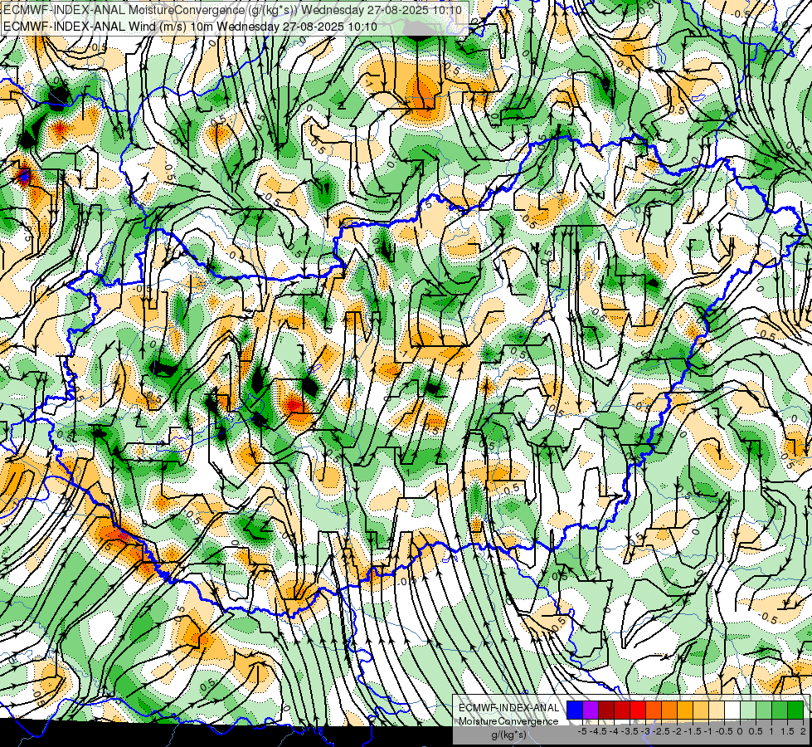812x747 pixels.
Task: Click the -1 legend scale value
Action: (708, 731)
